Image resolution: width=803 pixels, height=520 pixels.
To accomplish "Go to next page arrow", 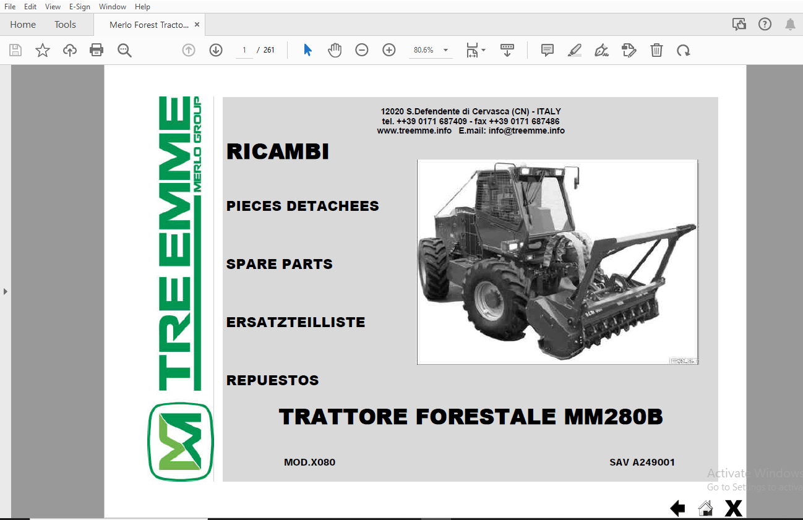I will (216, 50).
